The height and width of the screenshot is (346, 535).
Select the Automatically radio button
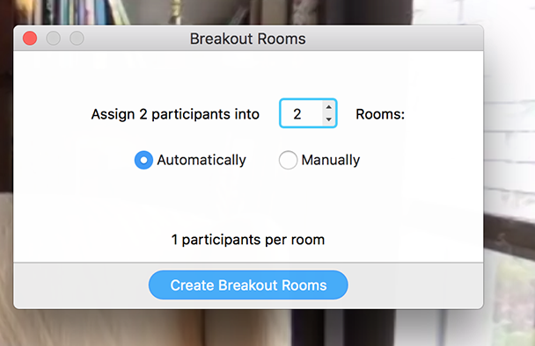pyautogui.click(x=143, y=160)
